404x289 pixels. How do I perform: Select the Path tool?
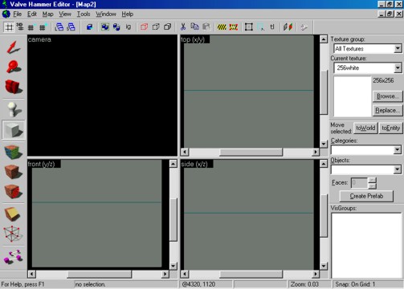click(14, 257)
